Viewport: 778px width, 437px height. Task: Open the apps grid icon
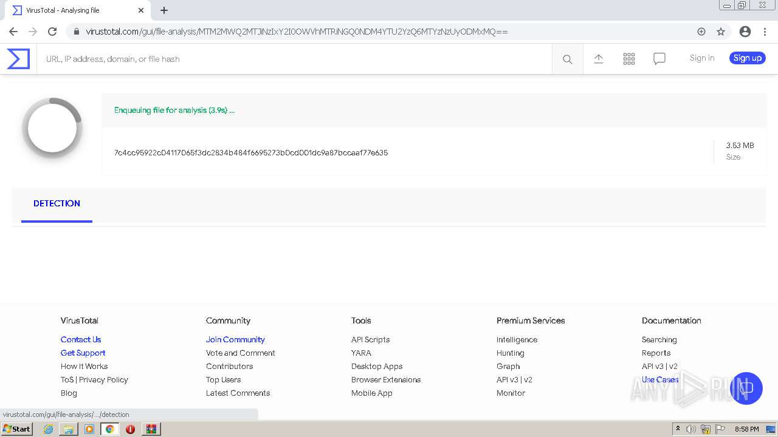(629, 59)
